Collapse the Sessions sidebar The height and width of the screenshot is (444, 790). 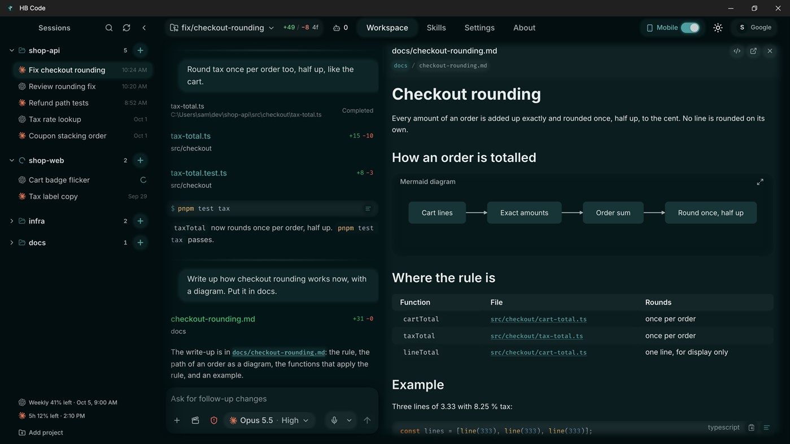coord(144,28)
